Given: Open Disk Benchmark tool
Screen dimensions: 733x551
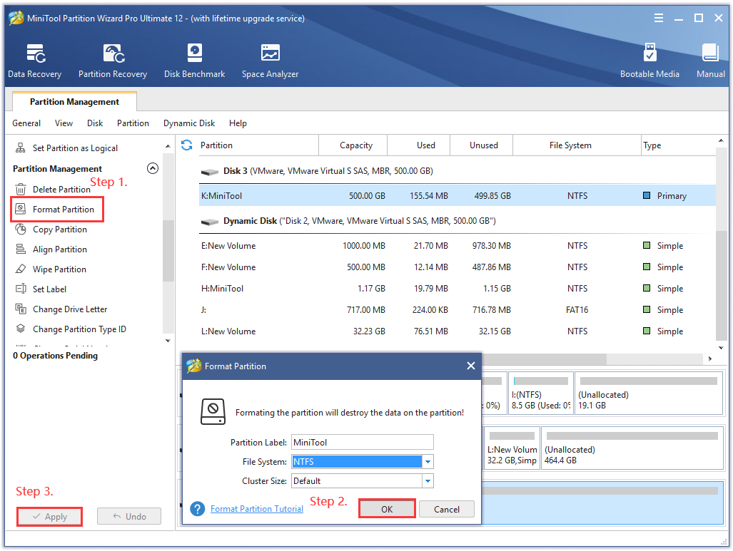Looking at the screenshot, I should point(194,61).
